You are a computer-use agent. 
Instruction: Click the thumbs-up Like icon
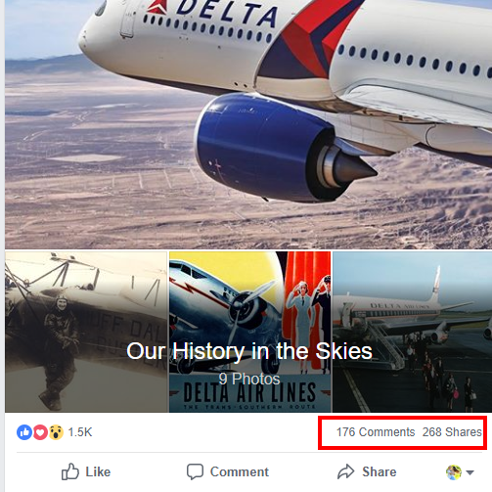(70, 471)
